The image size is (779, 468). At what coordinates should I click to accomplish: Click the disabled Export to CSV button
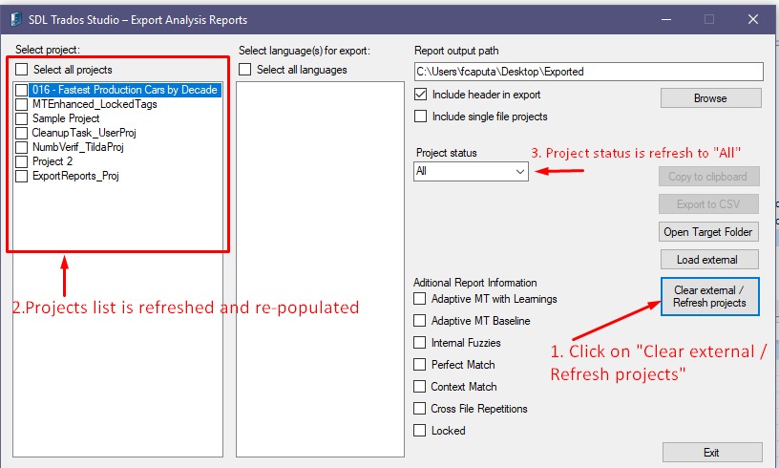click(708, 204)
